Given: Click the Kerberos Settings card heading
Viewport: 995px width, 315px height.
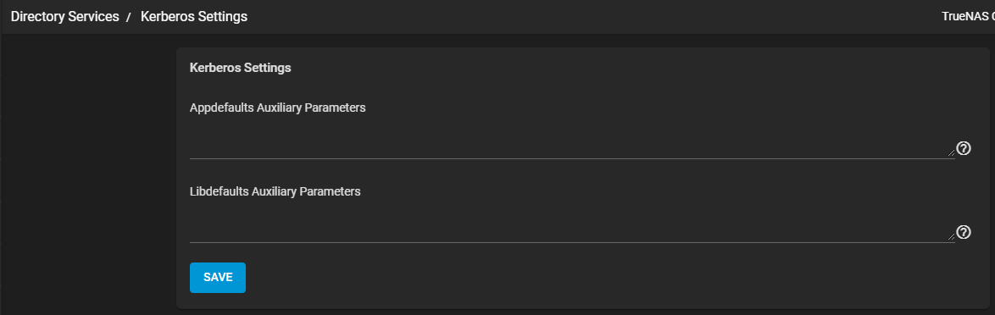Looking at the screenshot, I should tap(241, 68).
